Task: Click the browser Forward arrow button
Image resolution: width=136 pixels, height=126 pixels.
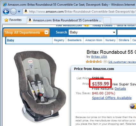Action: pyautogui.click(x=13, y=12)
